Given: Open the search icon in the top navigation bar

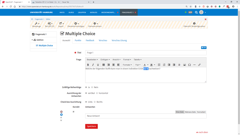Looking at the screenshot, I should [196, 13].
